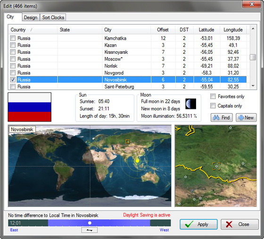Click the list scrollbar up arrow

point(253,29)
